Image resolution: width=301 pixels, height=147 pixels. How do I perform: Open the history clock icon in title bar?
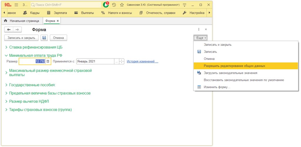[x=114, y=5]
